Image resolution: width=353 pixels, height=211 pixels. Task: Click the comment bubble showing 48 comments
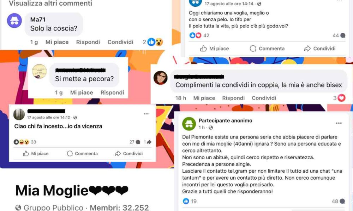tap(339, 201)
